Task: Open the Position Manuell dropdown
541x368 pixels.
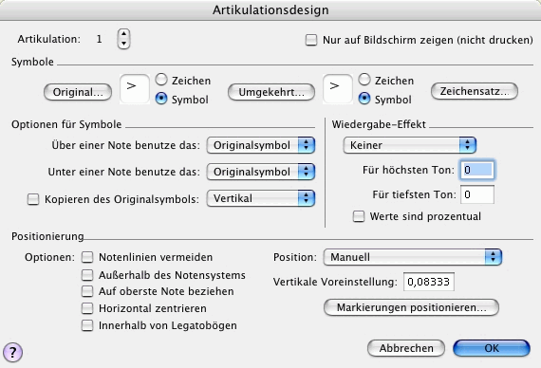Action: (413, 257)
